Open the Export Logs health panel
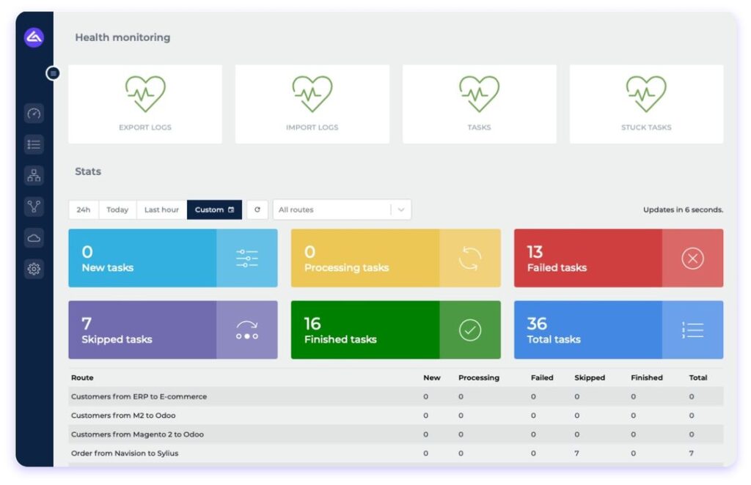The height and width of the screenshot is (485, 751). (144, 103)
